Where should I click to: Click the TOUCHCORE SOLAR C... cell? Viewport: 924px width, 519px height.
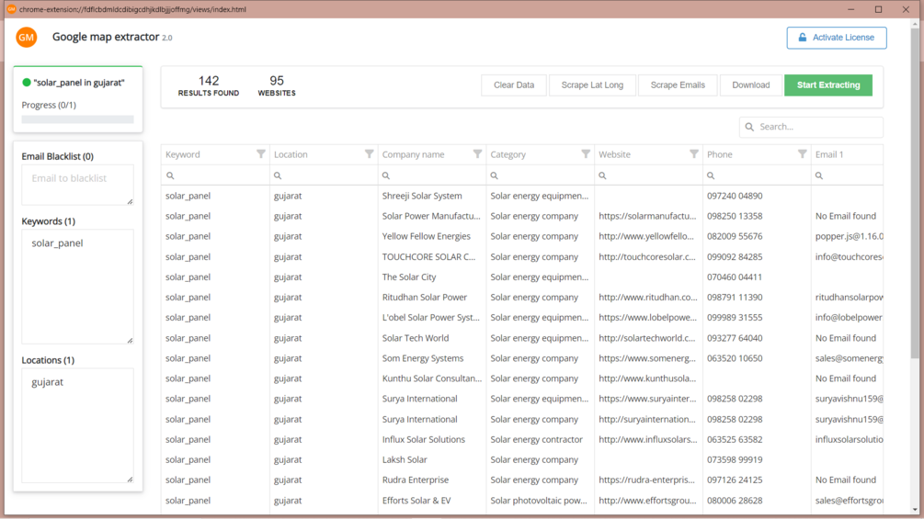[x=432, y=257]
